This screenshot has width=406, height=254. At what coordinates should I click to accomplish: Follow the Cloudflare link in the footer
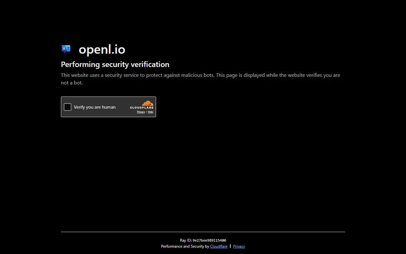[x=219, y=246]
